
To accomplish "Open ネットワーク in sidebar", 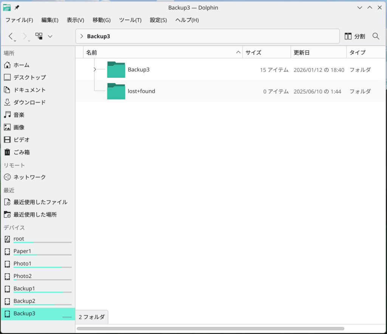I will 29,177.
